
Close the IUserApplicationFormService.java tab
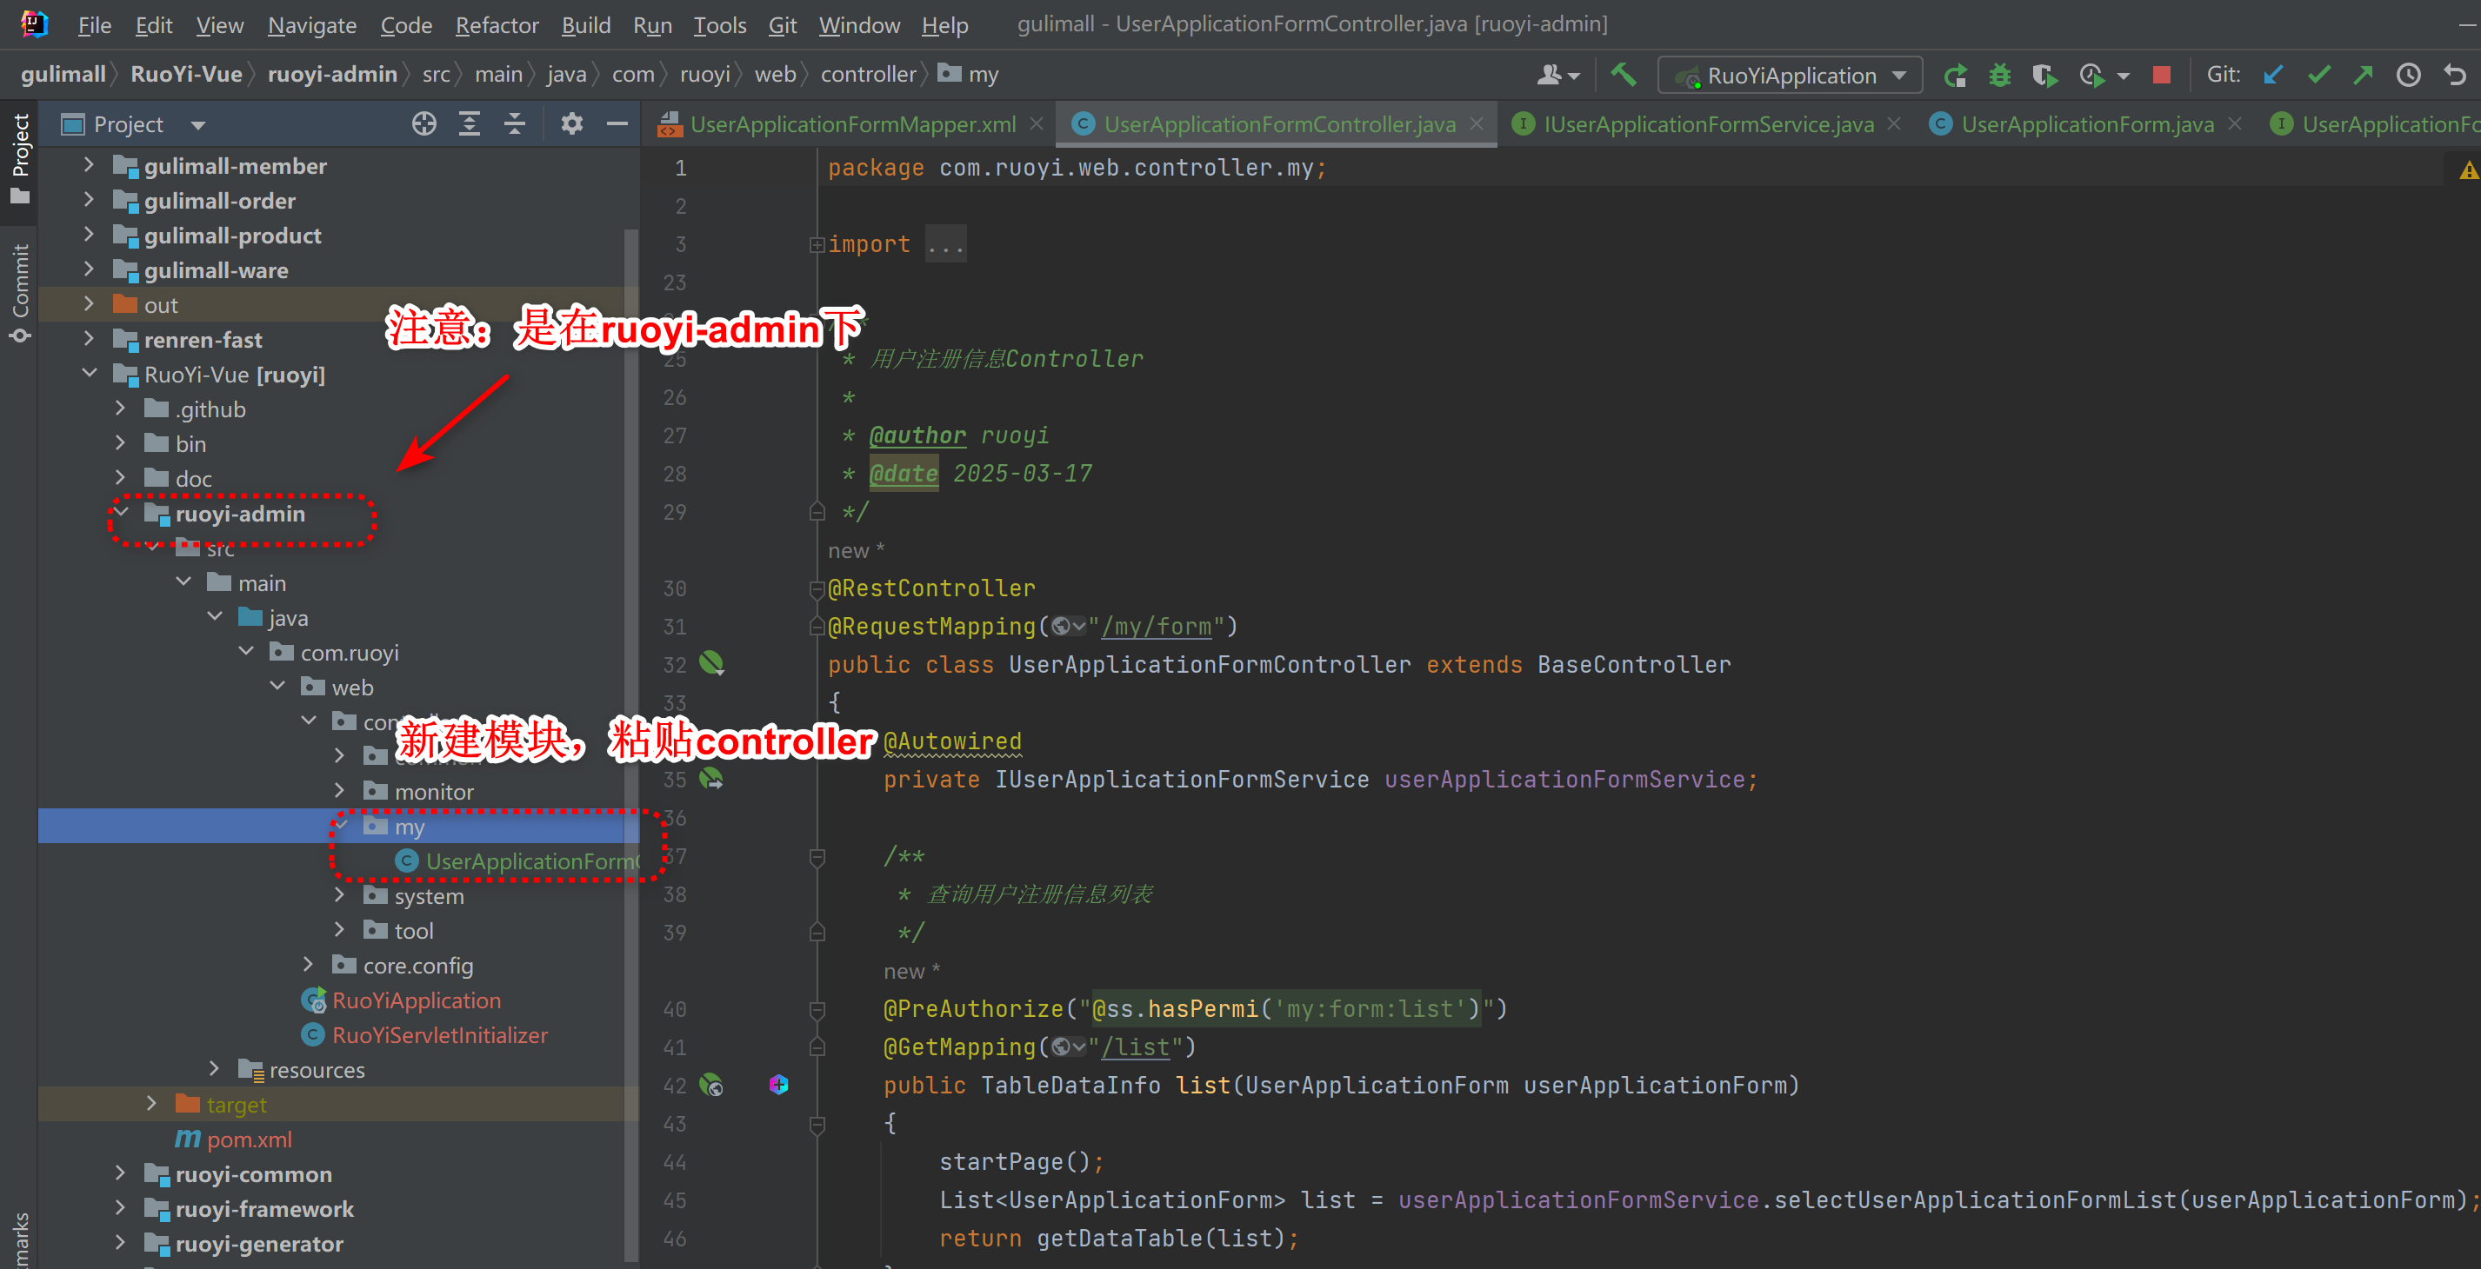point(1895,124)
